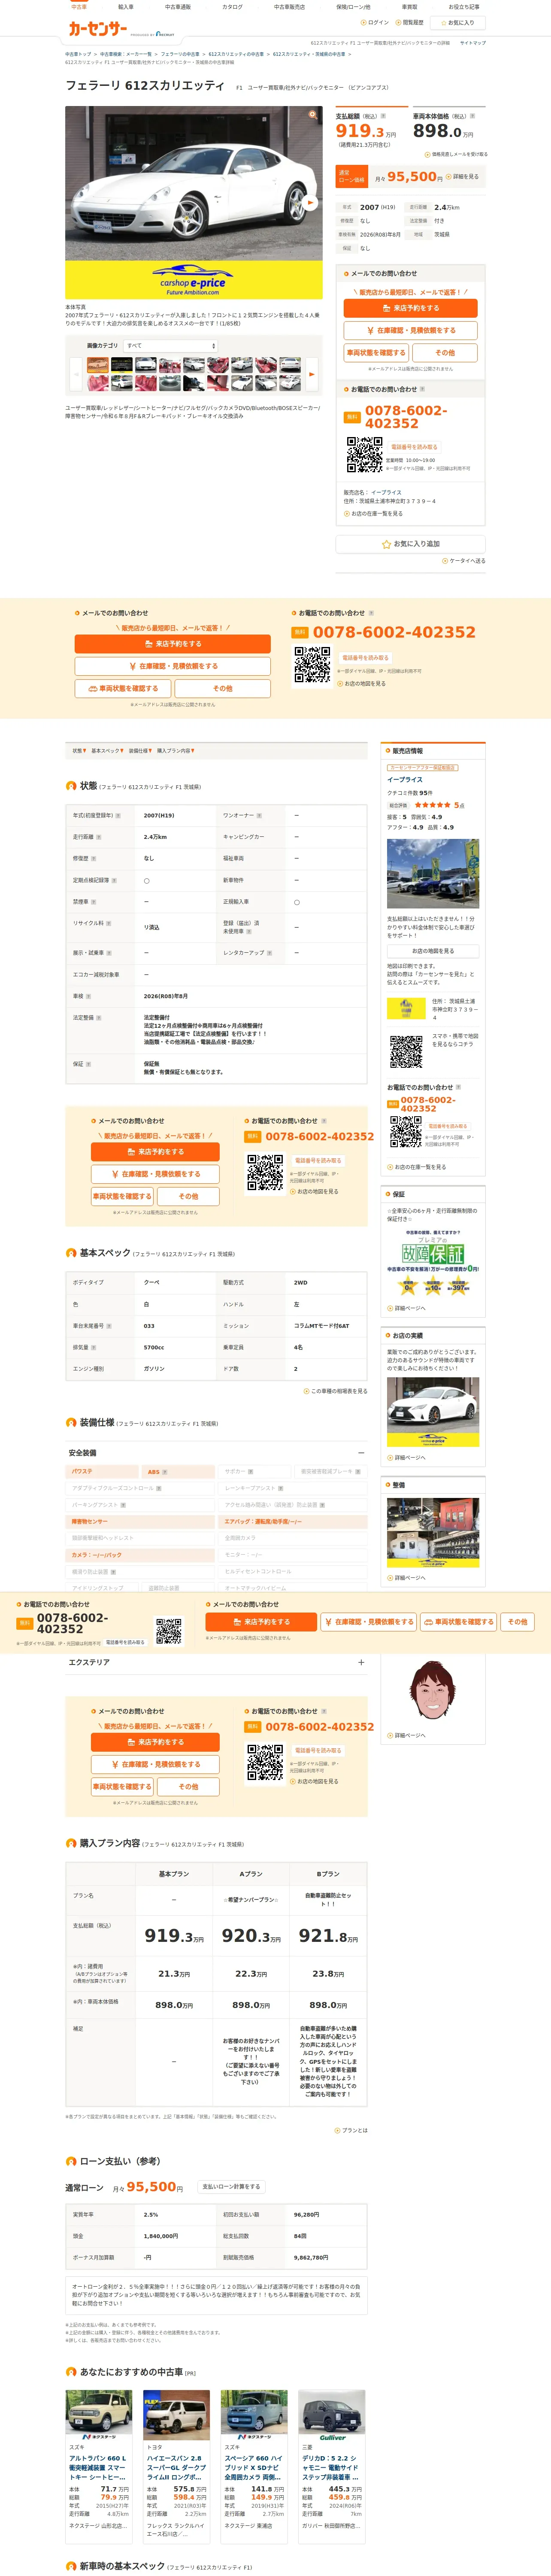Click help icon next to 走行距離

pyautogui.click(x=99, y=837)
